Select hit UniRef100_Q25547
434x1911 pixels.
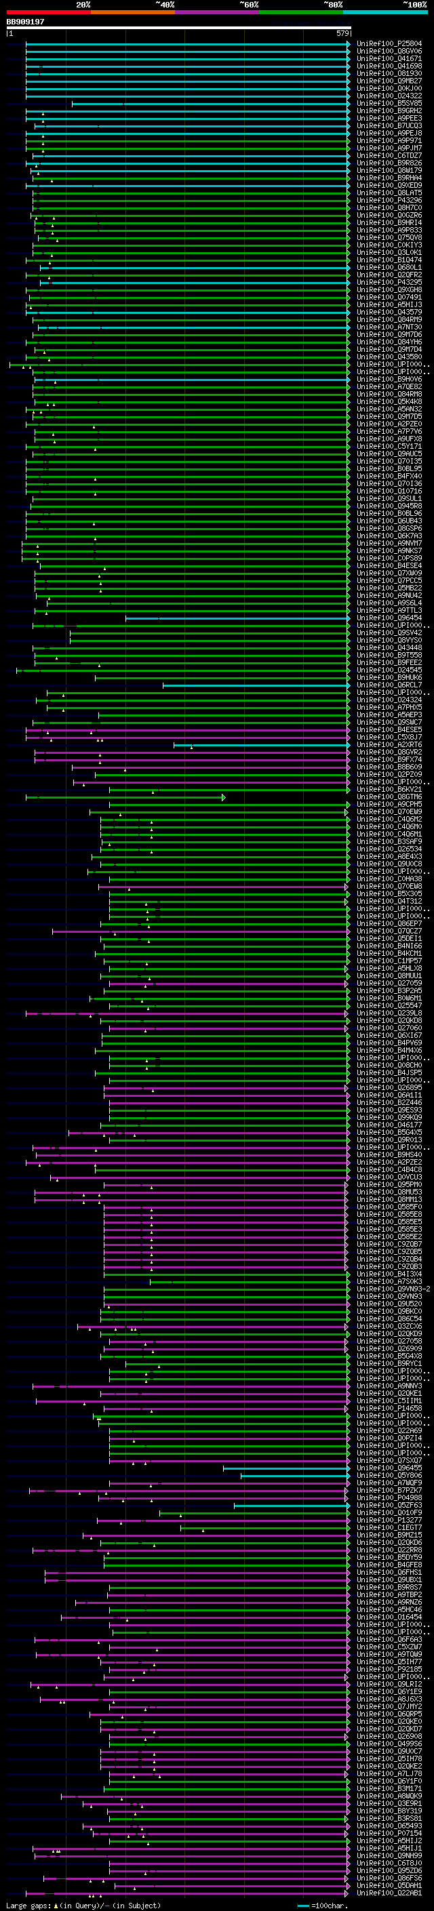point(389,1006)
